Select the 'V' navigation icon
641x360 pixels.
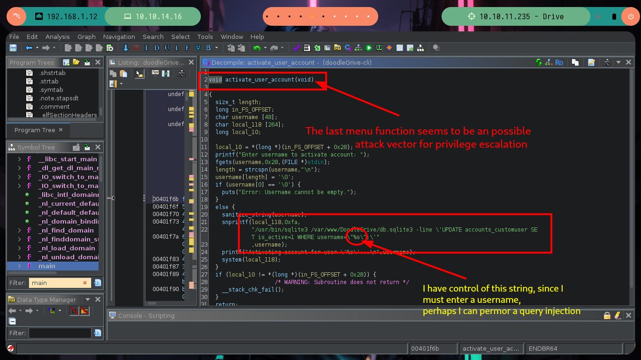[198, 48]
